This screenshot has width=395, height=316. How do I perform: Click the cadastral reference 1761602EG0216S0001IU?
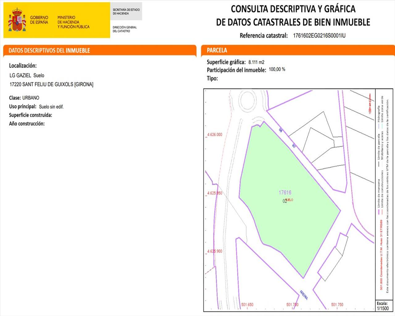tap(319, 36)
